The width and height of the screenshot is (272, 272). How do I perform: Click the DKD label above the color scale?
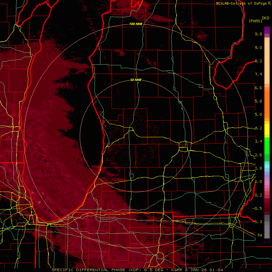click(x=266, y=18)
